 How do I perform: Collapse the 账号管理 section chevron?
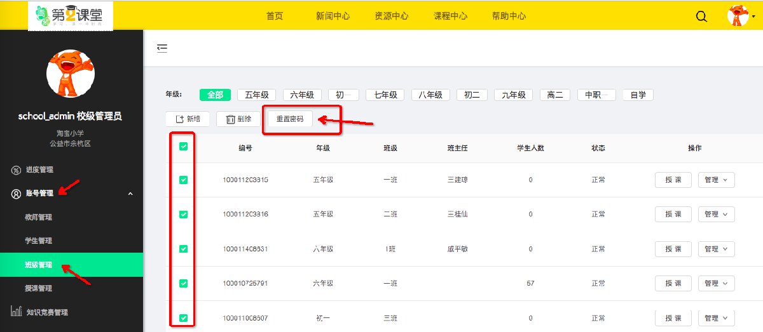coord(130,194)
